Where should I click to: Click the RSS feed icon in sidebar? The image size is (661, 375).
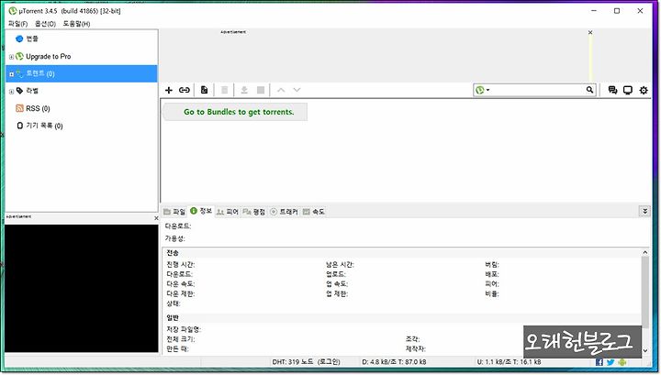click(x=19, y=108)
